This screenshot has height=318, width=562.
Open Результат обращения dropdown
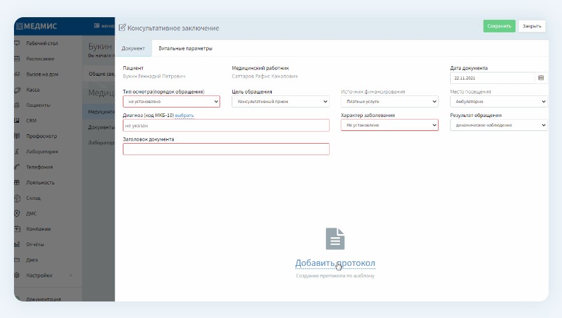coord(498,125)
